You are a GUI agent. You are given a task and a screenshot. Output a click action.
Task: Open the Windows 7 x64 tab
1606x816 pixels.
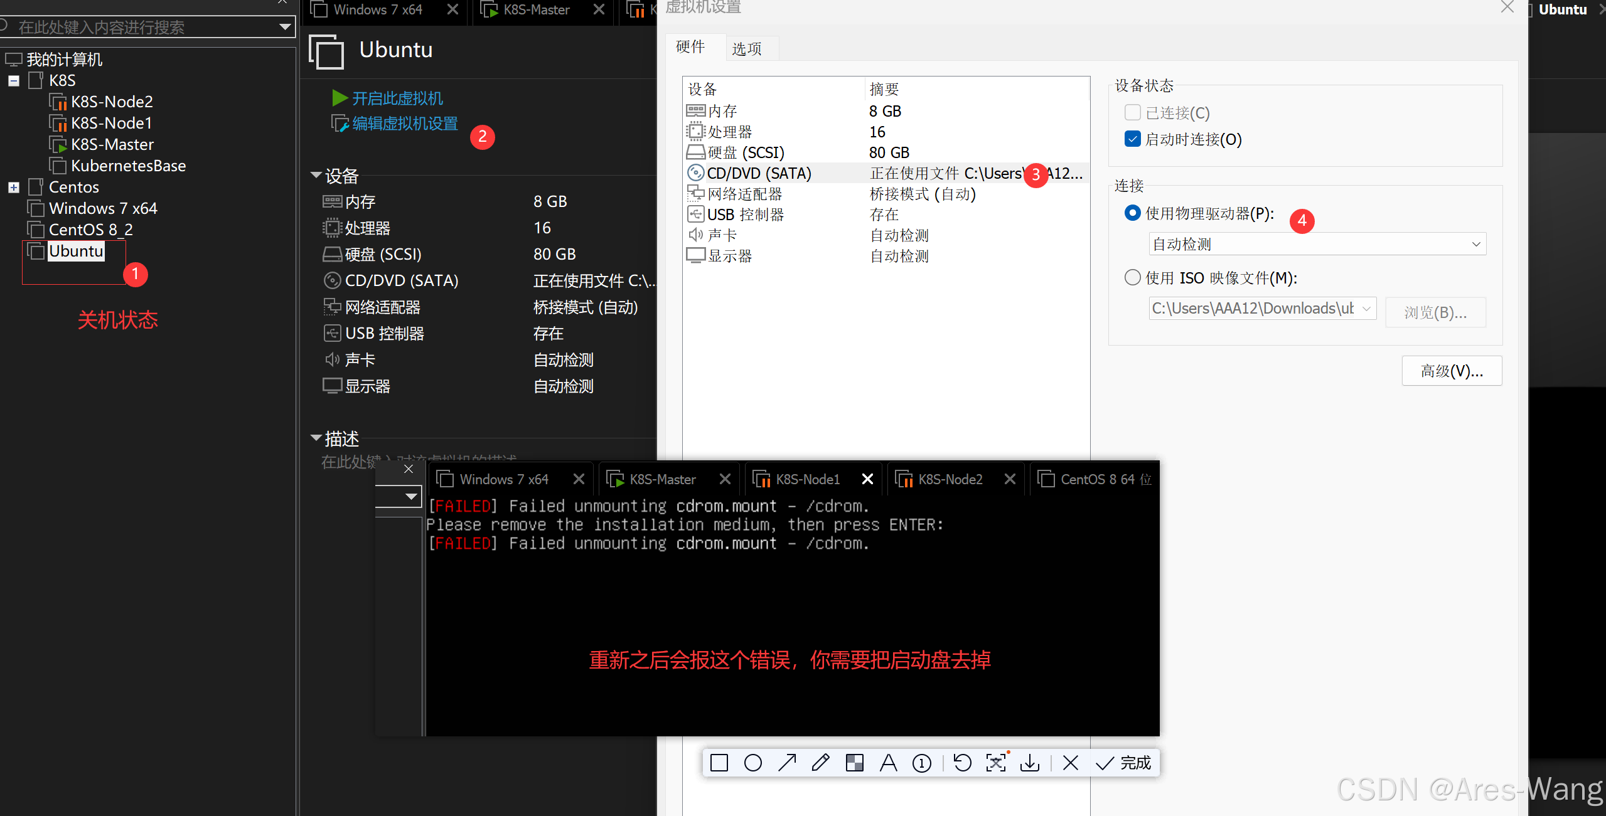[x=378, y=10]
